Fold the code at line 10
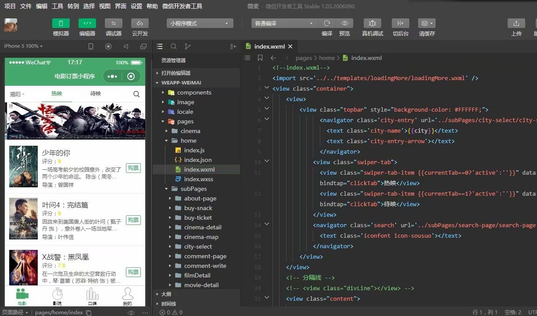The image size is (537, 316). 267,161
